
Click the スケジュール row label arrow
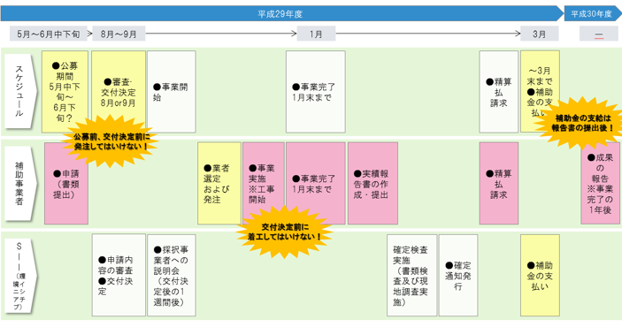point(20,91)
